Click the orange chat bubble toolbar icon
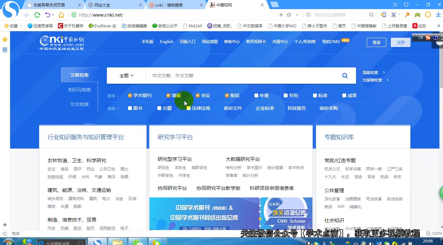The width and height of the screenshot is (443, 245). (428, 15)
